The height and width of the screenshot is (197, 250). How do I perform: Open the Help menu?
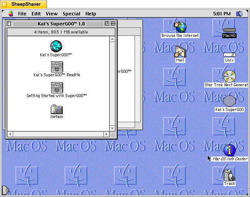click(90, 14)
